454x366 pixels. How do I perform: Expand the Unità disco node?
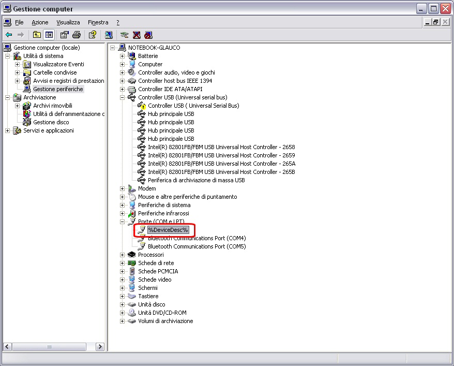(122, 304)
